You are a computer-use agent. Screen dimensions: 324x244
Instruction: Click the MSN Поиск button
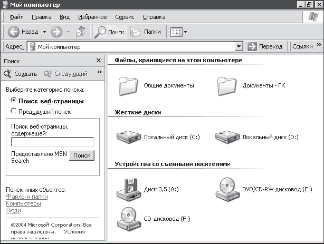pos(82,155)
